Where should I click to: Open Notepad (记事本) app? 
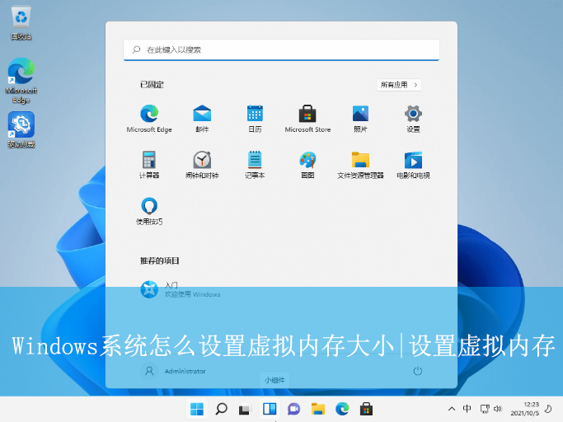[x=255, y=165]
